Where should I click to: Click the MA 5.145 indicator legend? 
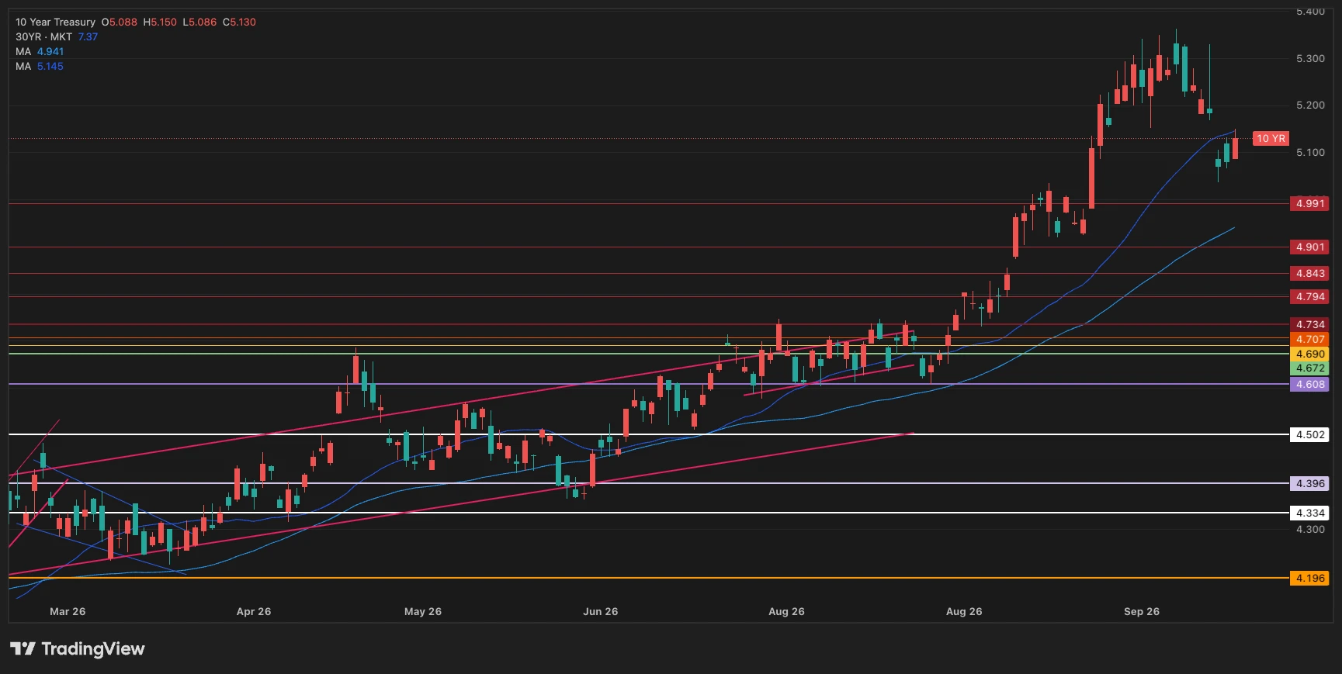40,66
